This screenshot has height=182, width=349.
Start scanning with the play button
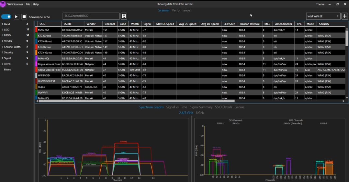pos(16,17)
